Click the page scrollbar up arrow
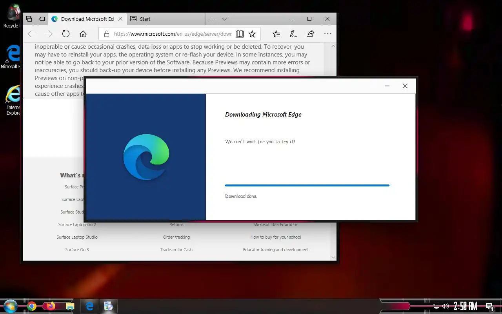 (x=333, y=46)
